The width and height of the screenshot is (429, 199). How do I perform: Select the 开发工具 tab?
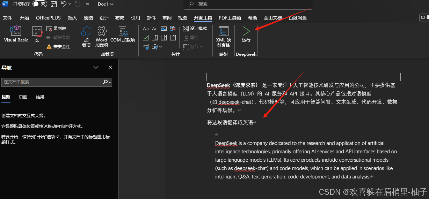203,18
